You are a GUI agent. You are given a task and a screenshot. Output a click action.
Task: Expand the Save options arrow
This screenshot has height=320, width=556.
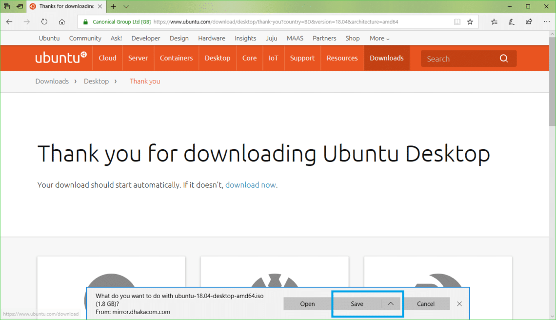click(x=391, y=304)
